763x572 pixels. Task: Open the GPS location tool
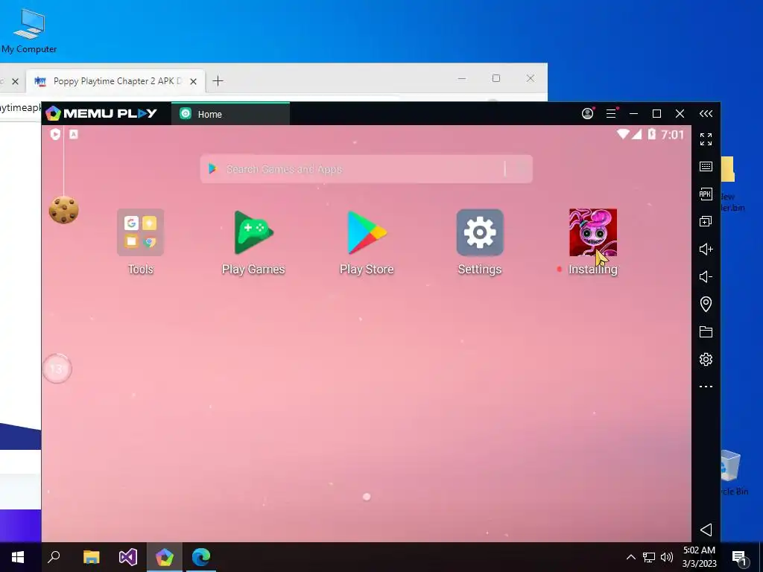pyautogui.click(x=706, y=304)
